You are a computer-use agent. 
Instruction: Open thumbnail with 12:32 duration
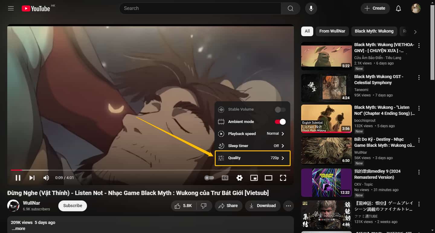tap(327, 183)
